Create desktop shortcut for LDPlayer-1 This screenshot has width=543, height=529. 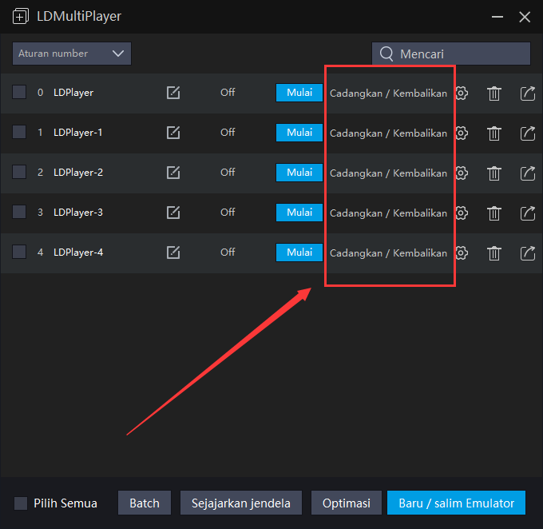(528, 133)
